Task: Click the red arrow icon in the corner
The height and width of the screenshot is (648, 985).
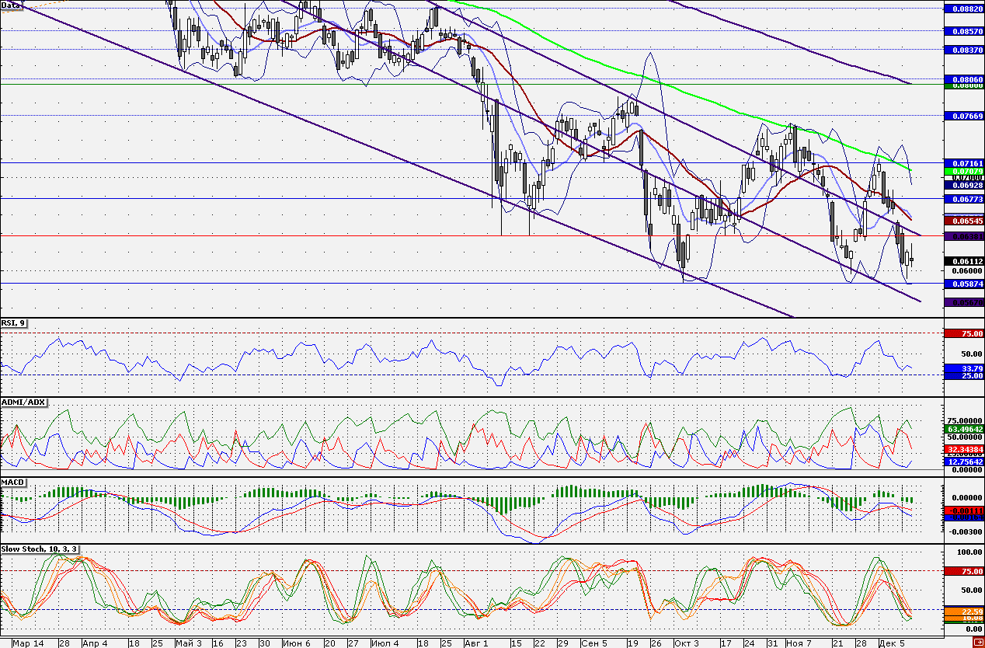Action: tap(977, 642)
